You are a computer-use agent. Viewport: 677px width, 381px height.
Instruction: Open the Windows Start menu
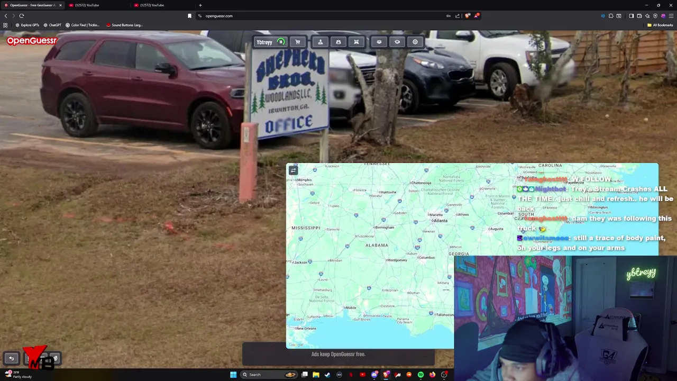[x=233, y=375]
